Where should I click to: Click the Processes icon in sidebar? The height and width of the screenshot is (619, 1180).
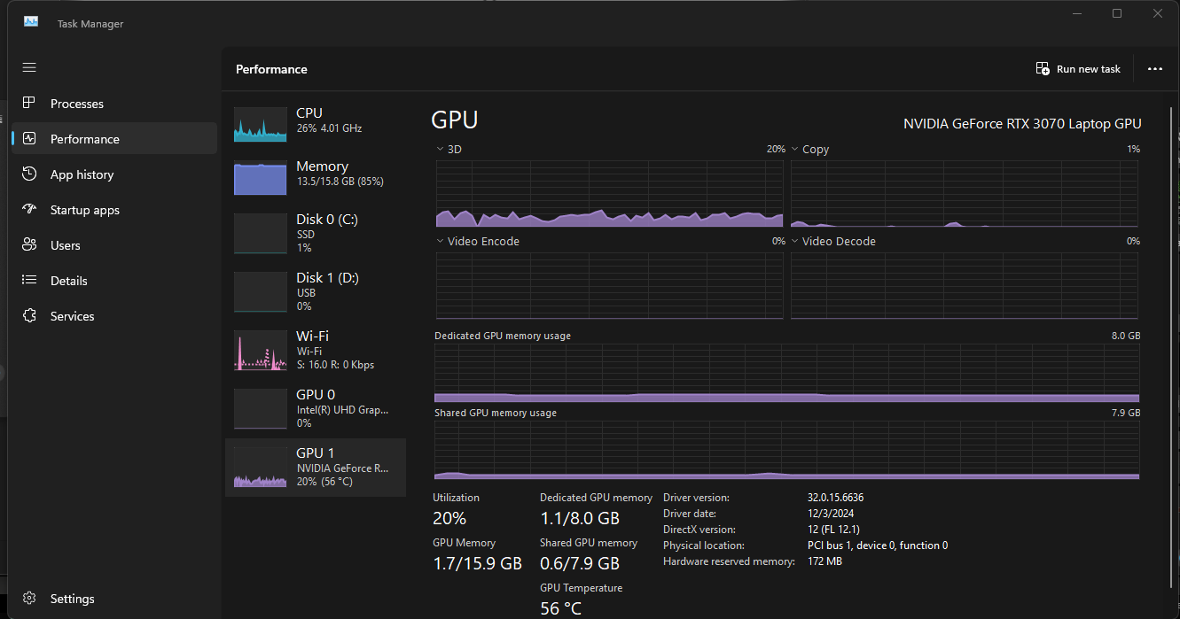29,104
